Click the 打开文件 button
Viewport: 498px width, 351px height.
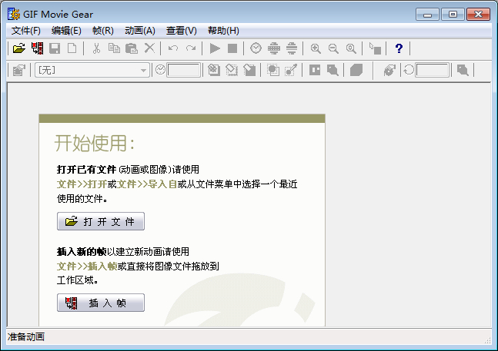[101, 222]
